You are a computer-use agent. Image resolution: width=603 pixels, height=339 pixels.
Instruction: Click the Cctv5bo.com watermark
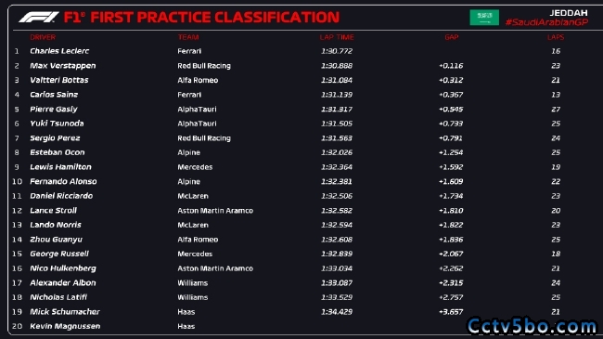(532, 326)
